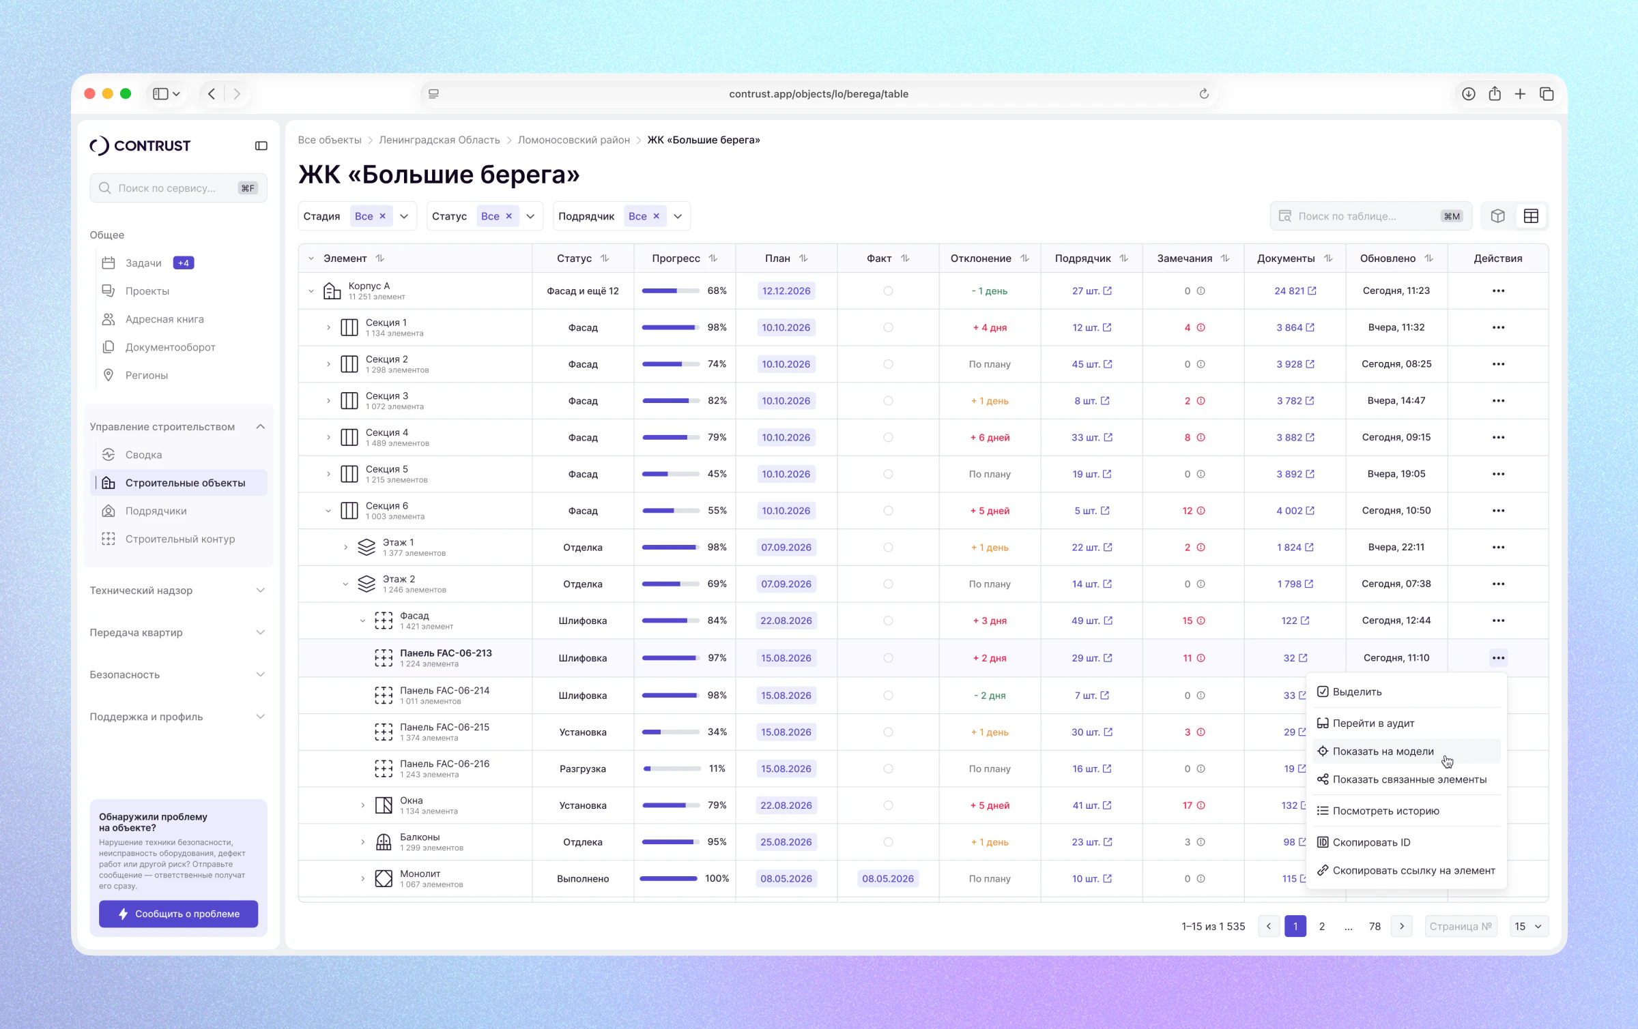Choose Посмотреть историю menu item
1638x1029 pixels.
[1407, 811]
